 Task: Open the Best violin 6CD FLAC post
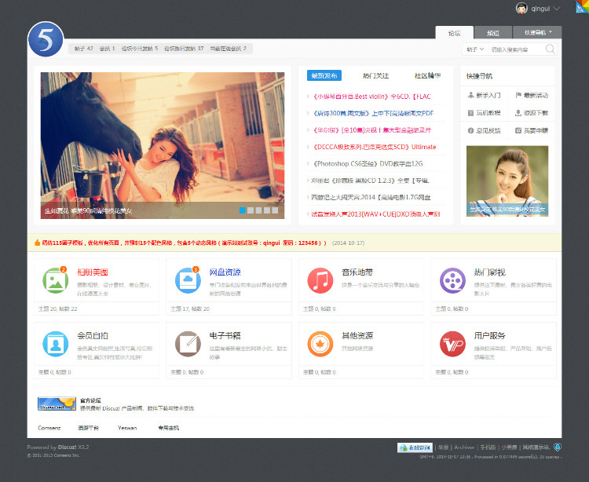(372, 97)
